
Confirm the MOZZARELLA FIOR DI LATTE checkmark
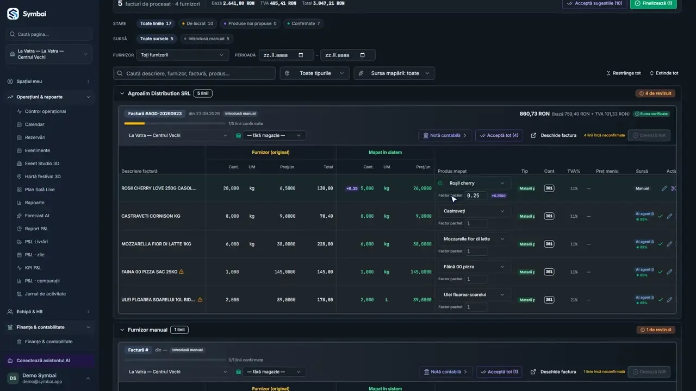click(660, 244)
